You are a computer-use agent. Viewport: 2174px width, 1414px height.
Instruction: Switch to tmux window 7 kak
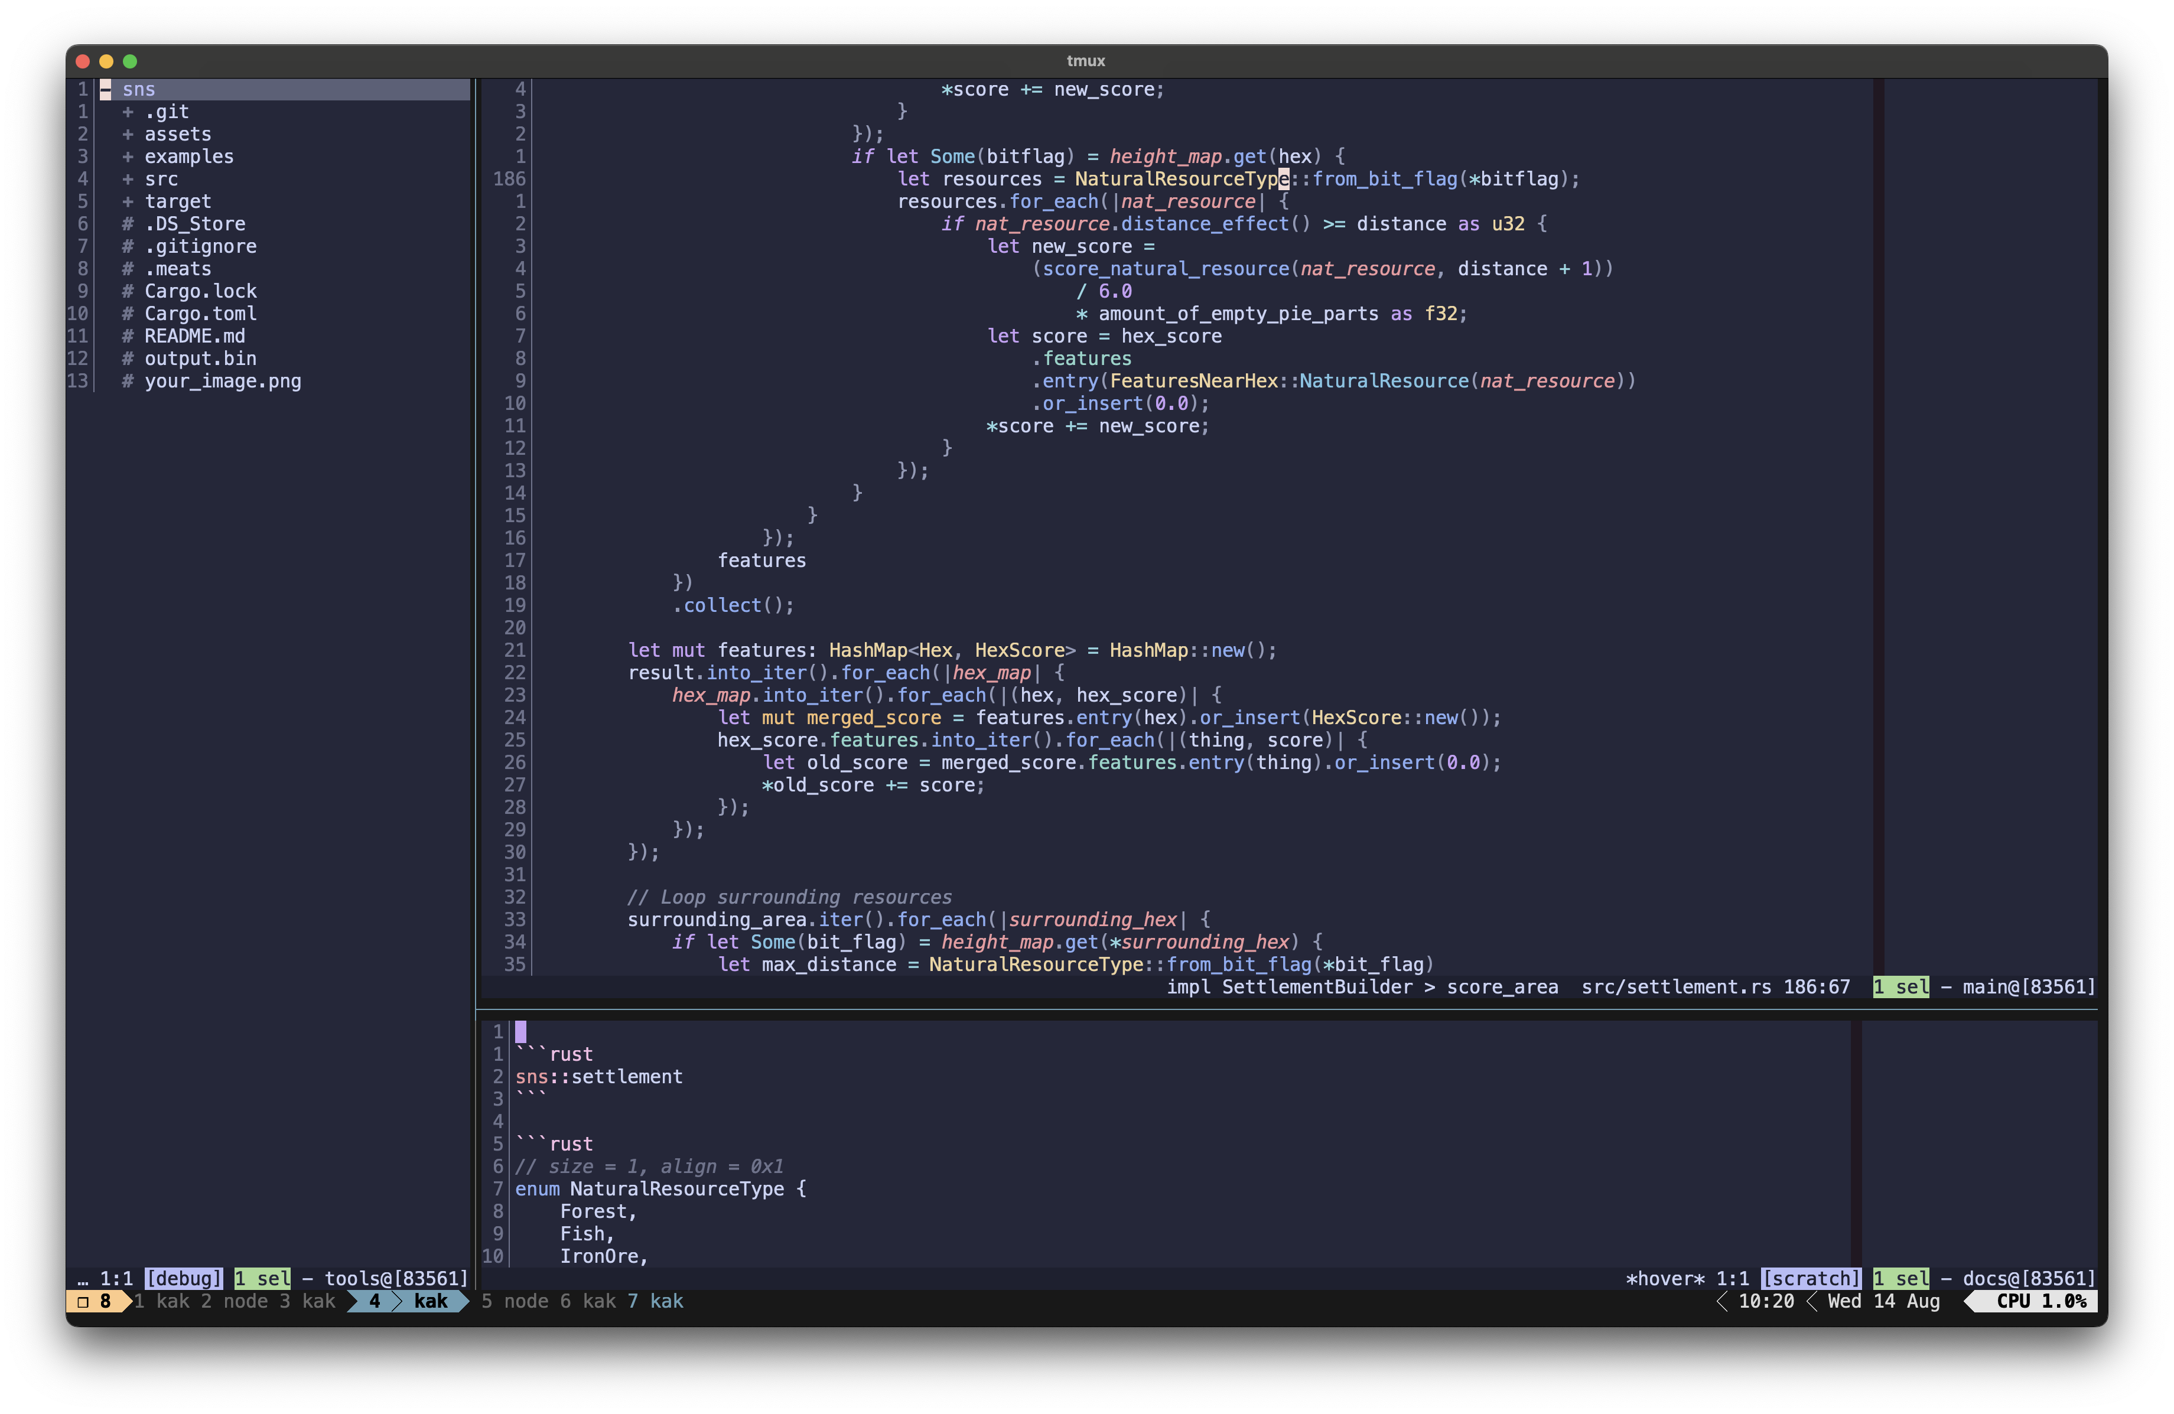[655, 1301]
